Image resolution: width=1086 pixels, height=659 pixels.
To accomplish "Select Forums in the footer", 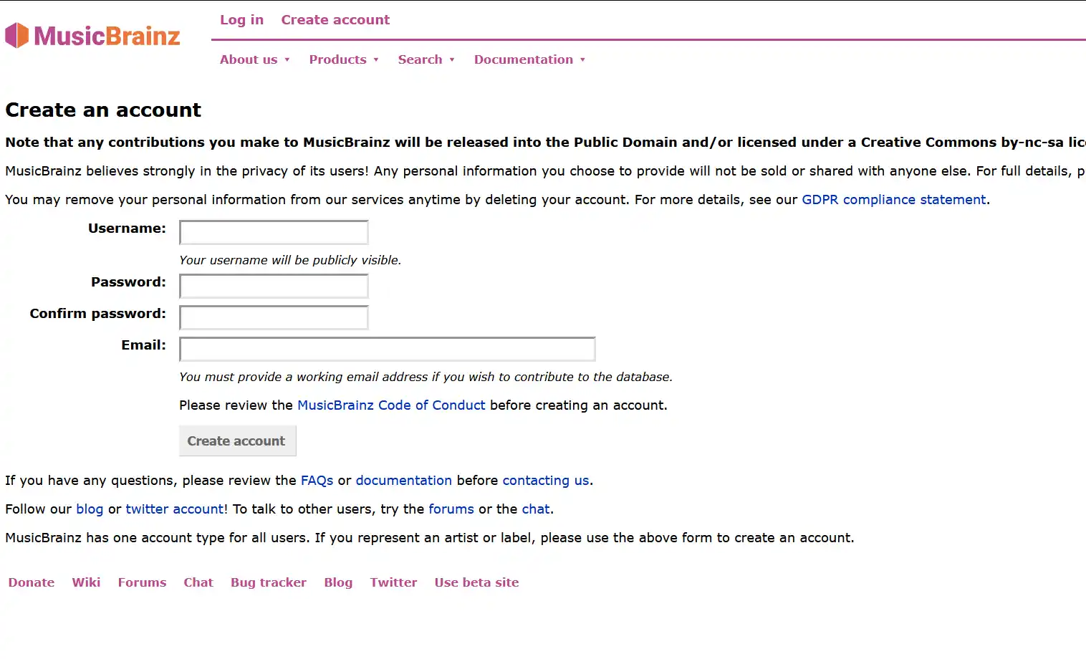I will [x=142, y=582].
